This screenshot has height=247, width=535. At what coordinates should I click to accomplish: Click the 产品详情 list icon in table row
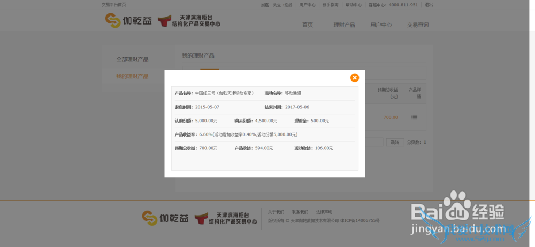414,117
